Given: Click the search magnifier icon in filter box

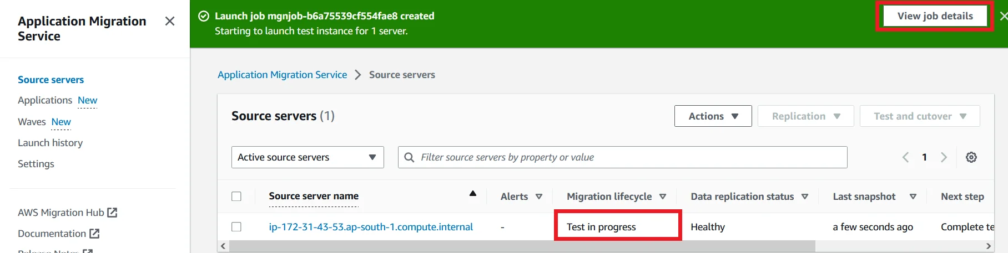Looking at the screenshot, I should 410,157.
